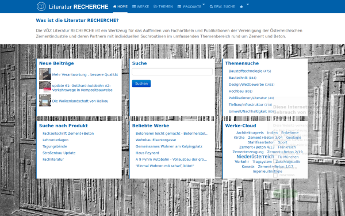This screenshot has height=216, width=345.
Task: Click Kanada tag in Werke-Cloud
Action: (248, 166)
